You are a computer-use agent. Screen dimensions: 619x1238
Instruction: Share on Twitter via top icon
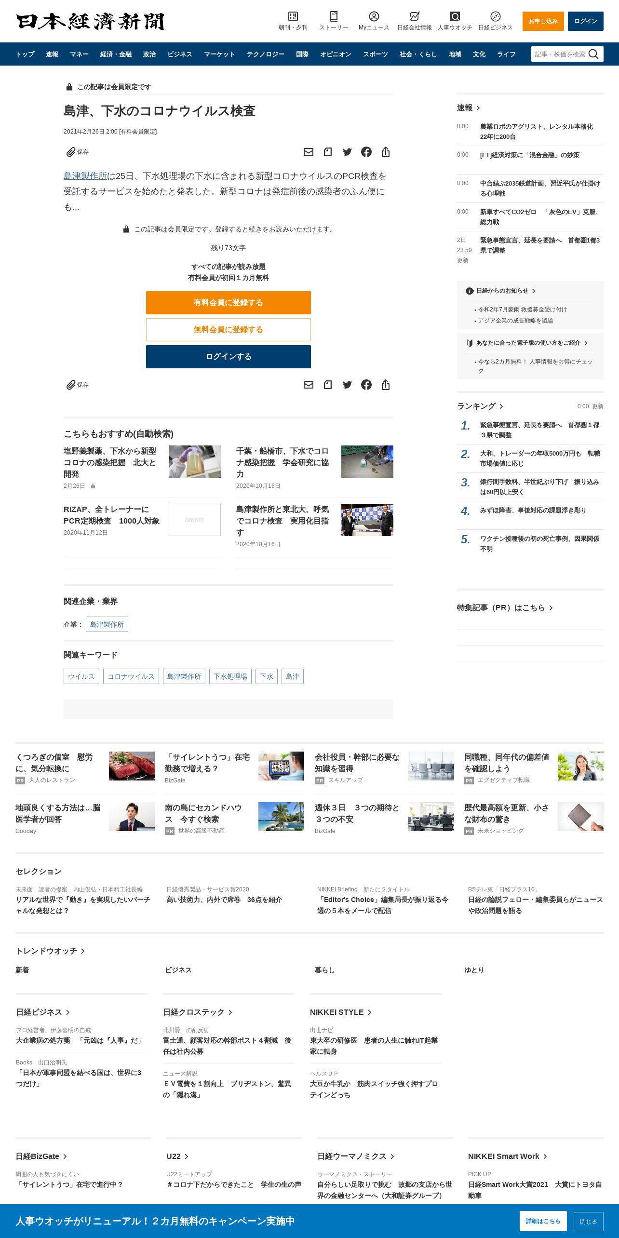point(347,152)
